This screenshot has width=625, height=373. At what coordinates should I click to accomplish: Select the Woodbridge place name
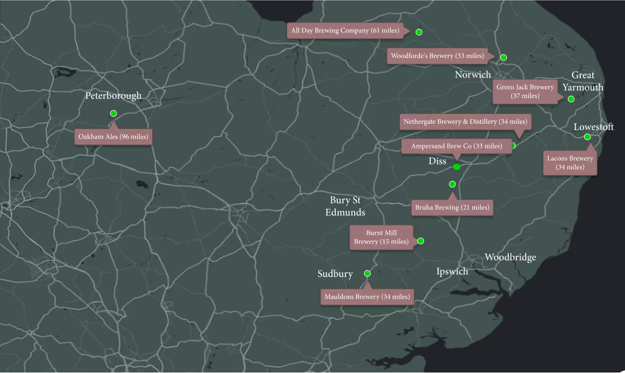pyautogui.click(x=510, y=257)
